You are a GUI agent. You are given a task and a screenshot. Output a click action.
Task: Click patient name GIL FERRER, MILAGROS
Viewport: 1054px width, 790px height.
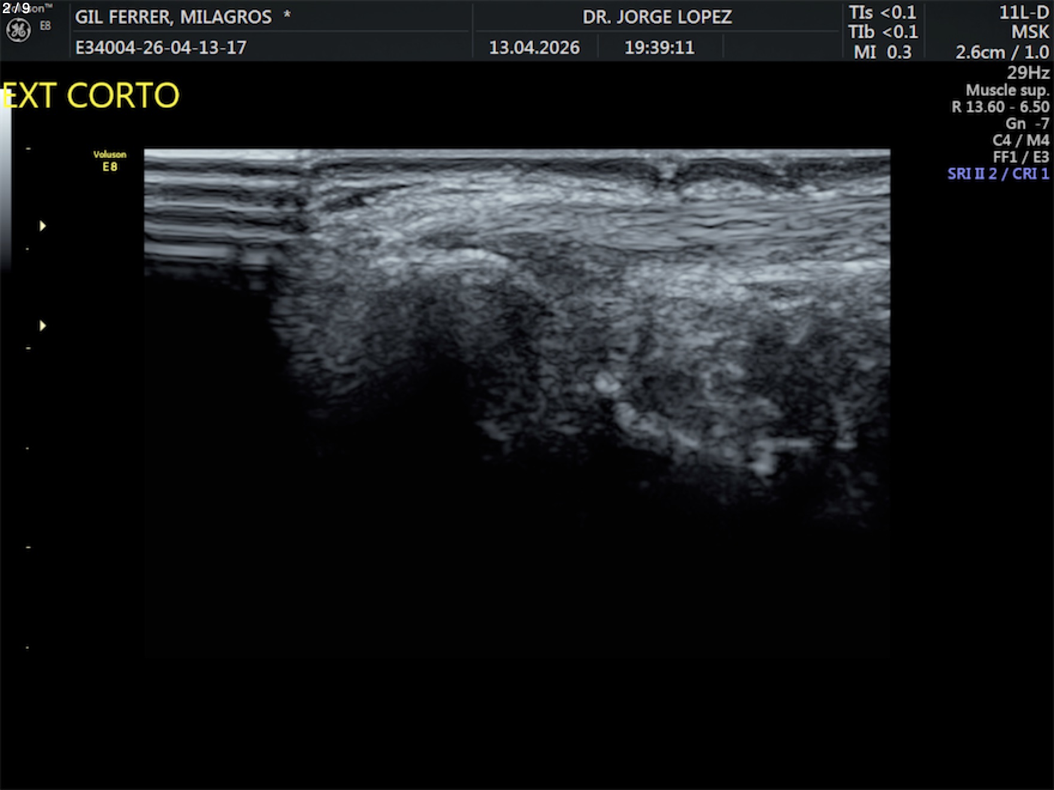tap(174, 17)
